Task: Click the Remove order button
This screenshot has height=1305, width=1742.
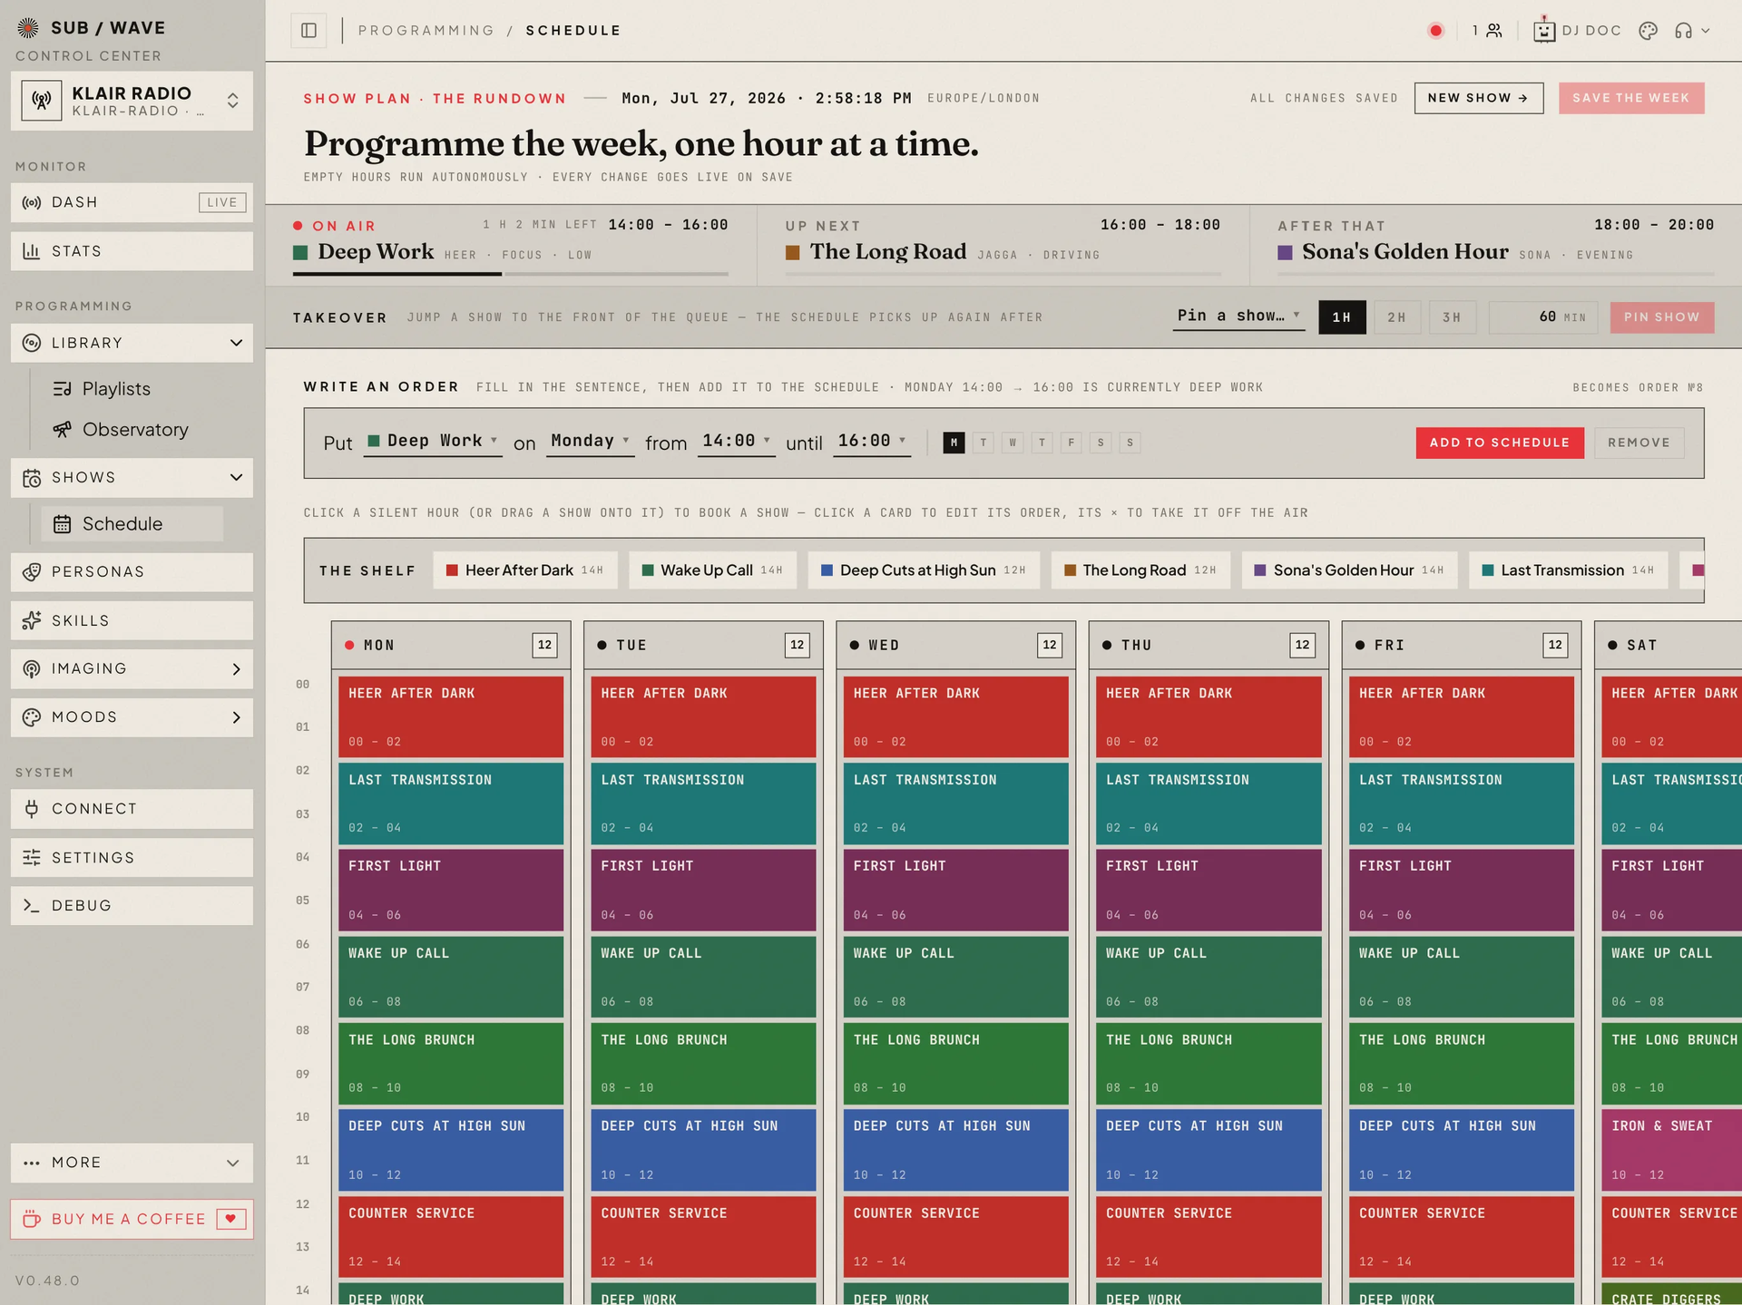Action: tap(1639, 443)
